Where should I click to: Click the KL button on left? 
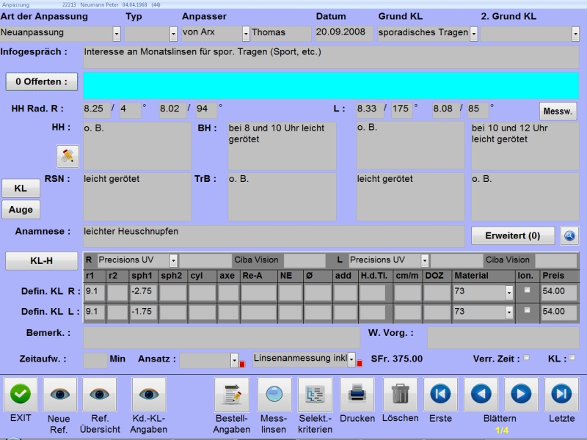pyautogui.click(x=21, y=188)
